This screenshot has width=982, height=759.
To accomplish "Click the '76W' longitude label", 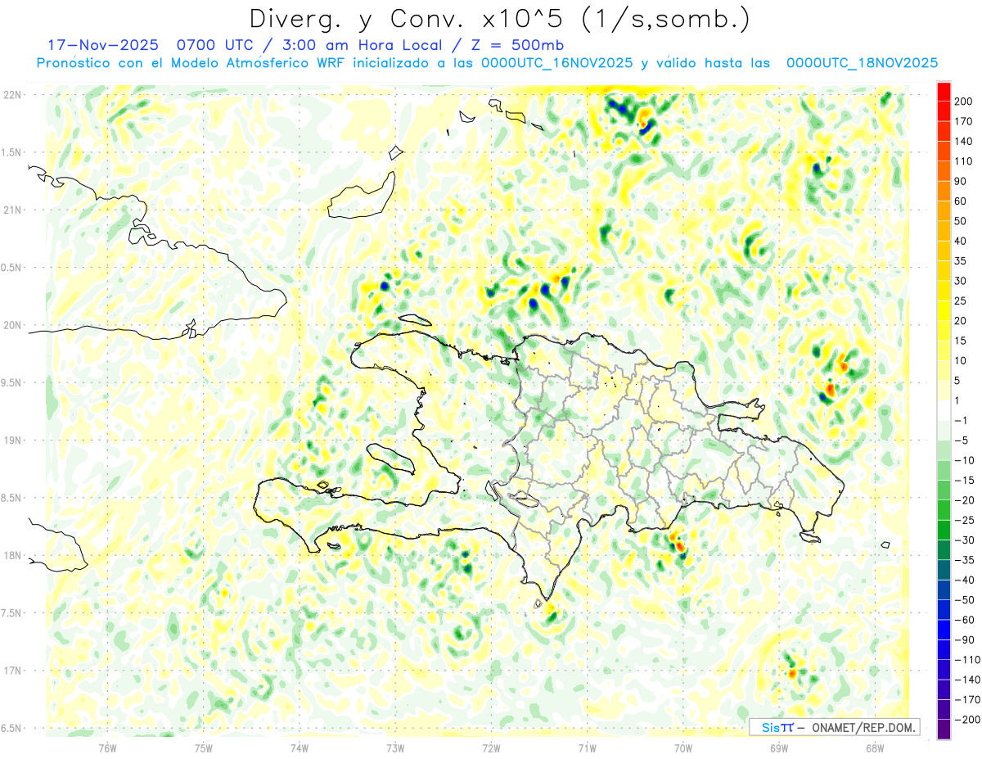I will (107, 748).
